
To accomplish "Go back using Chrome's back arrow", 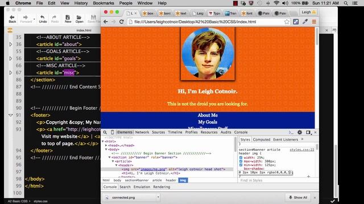I will (106, 22).
